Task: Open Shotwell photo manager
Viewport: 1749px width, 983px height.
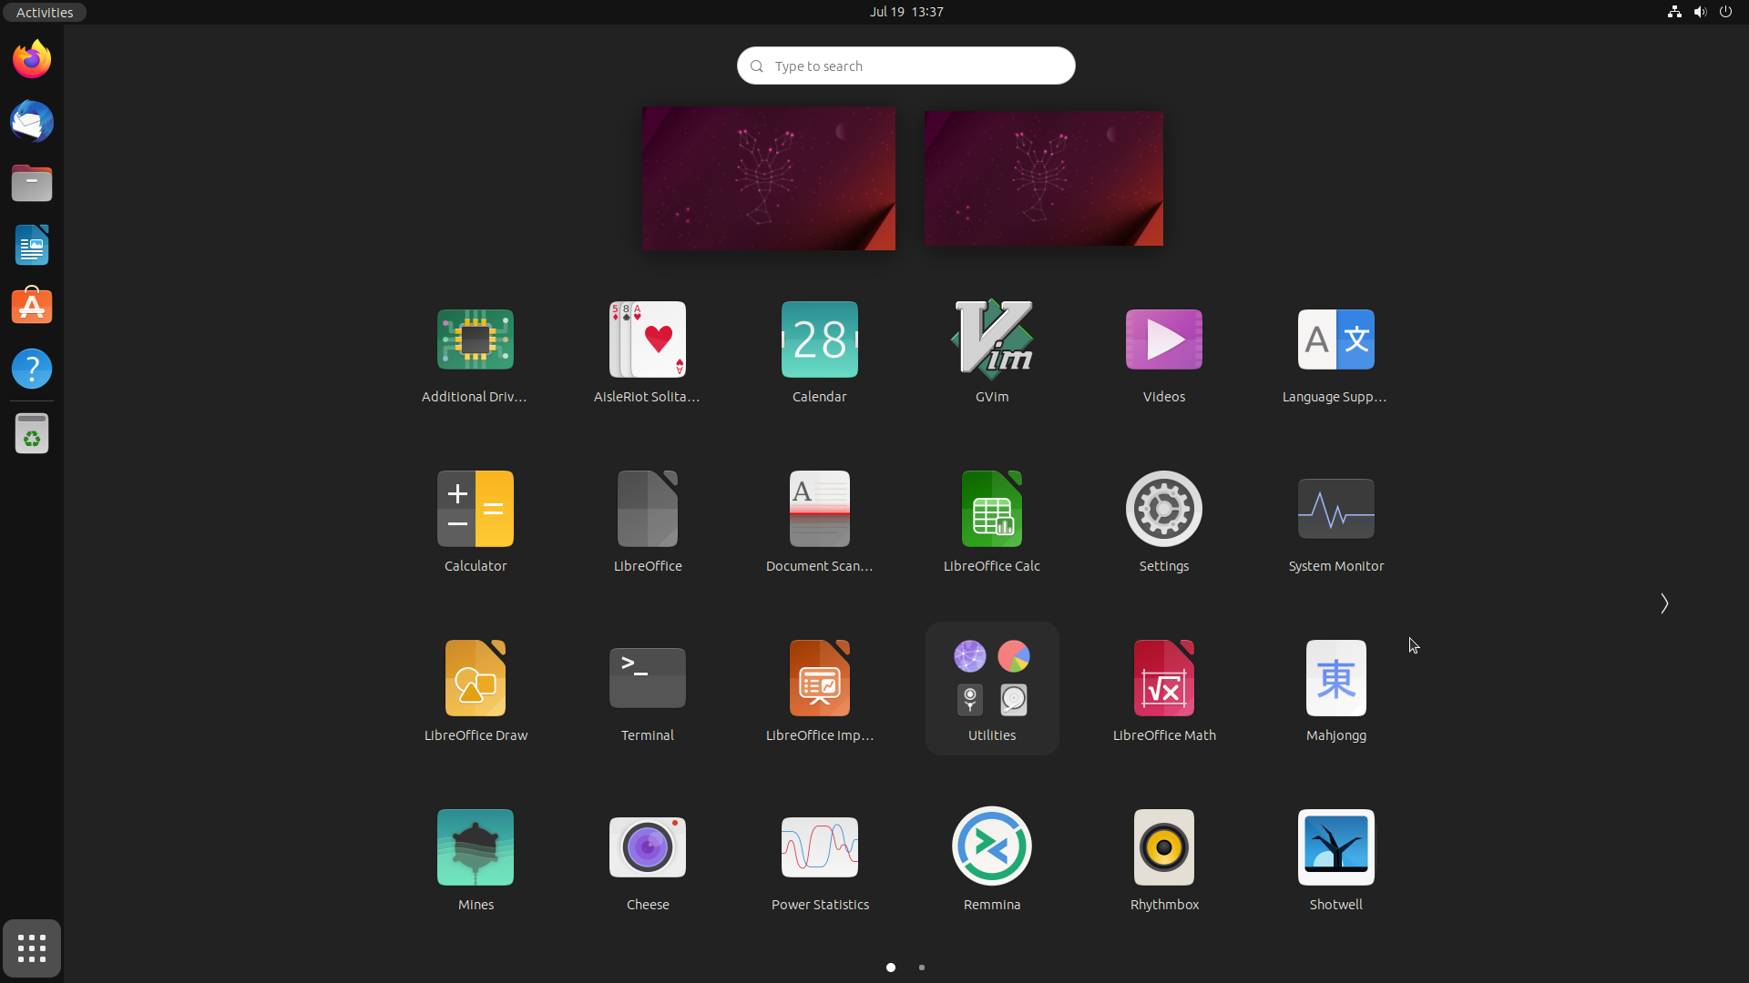Action: (x=1335, y=847)
